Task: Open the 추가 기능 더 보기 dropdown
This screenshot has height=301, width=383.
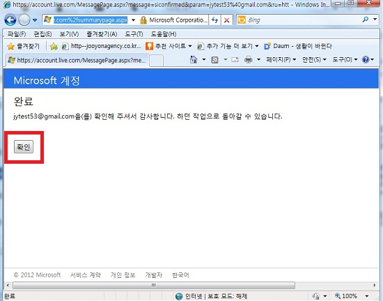Action: click(228, 46)
